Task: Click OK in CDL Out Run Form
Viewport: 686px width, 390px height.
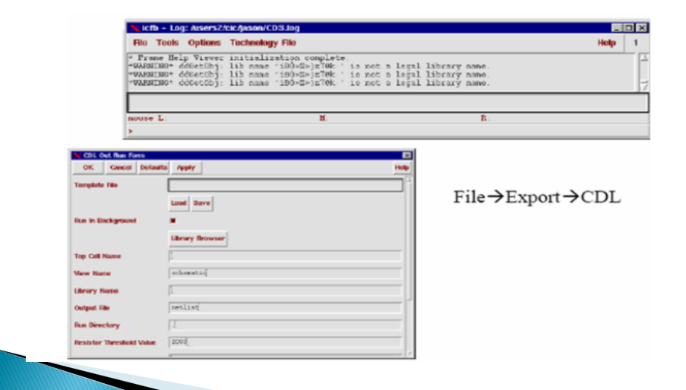Action: [x=88, y=168]
